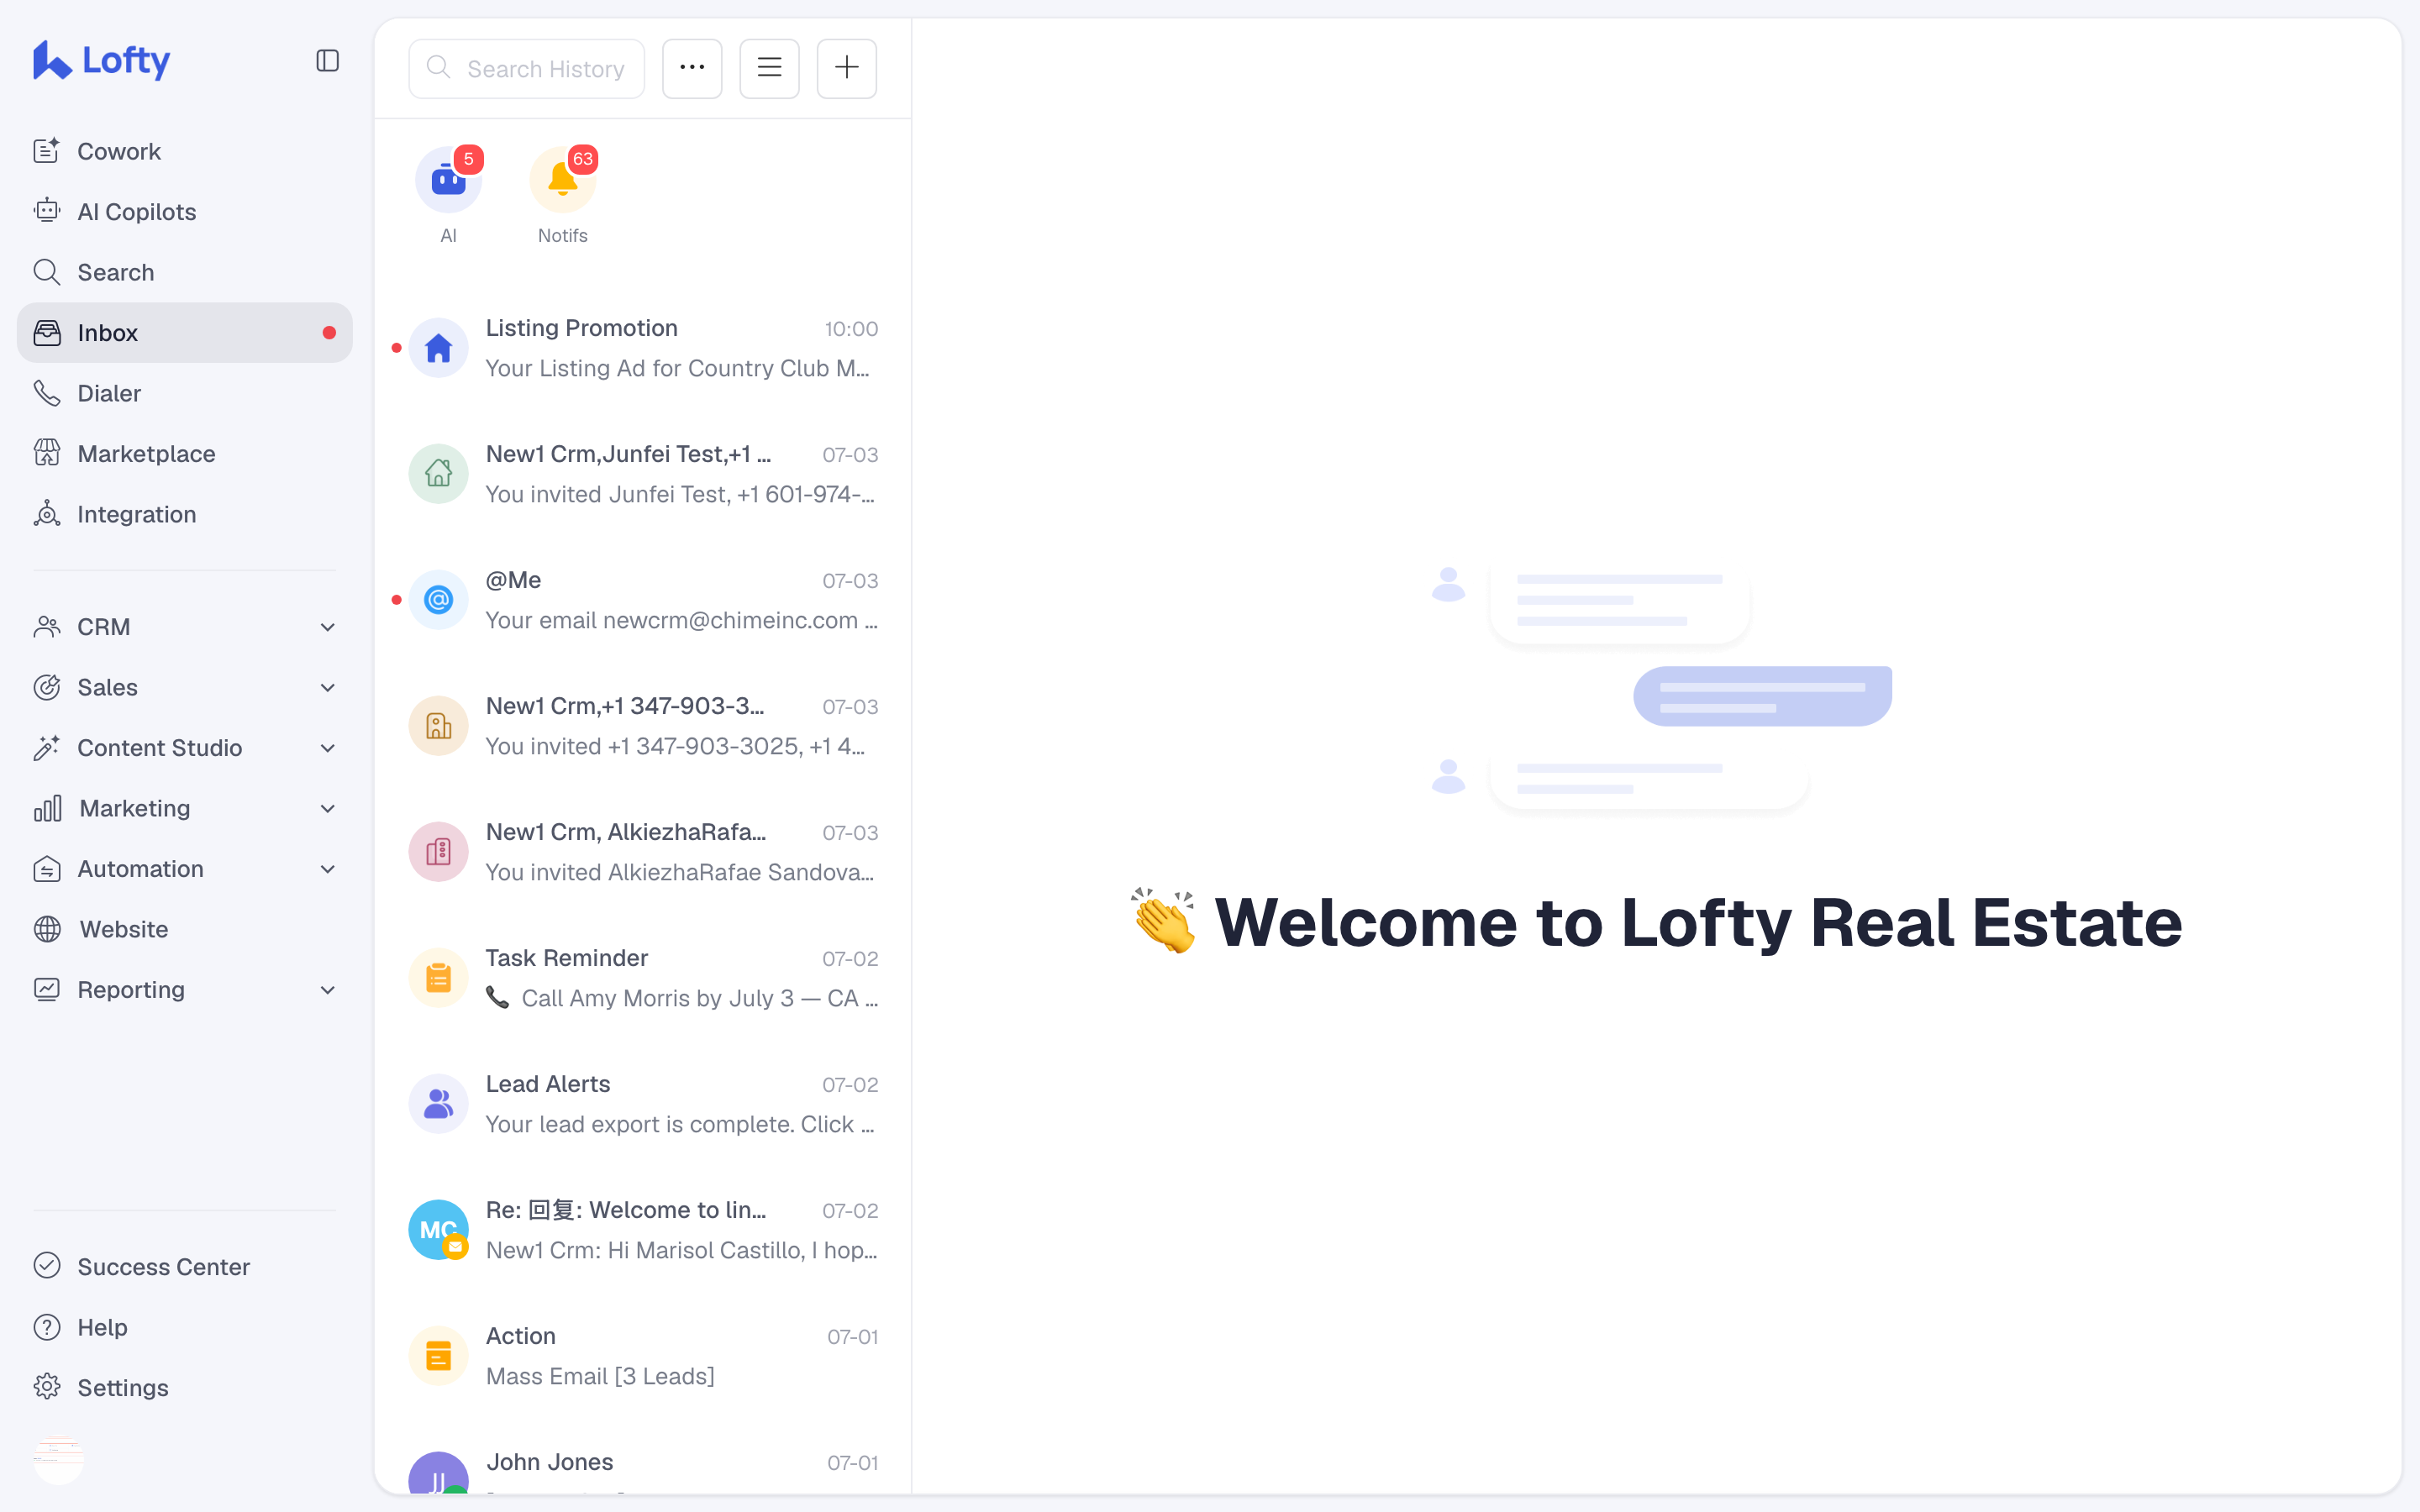Open the Dialer page
This screenshot has height=1512, width=2420.
(x=185, y=393)
